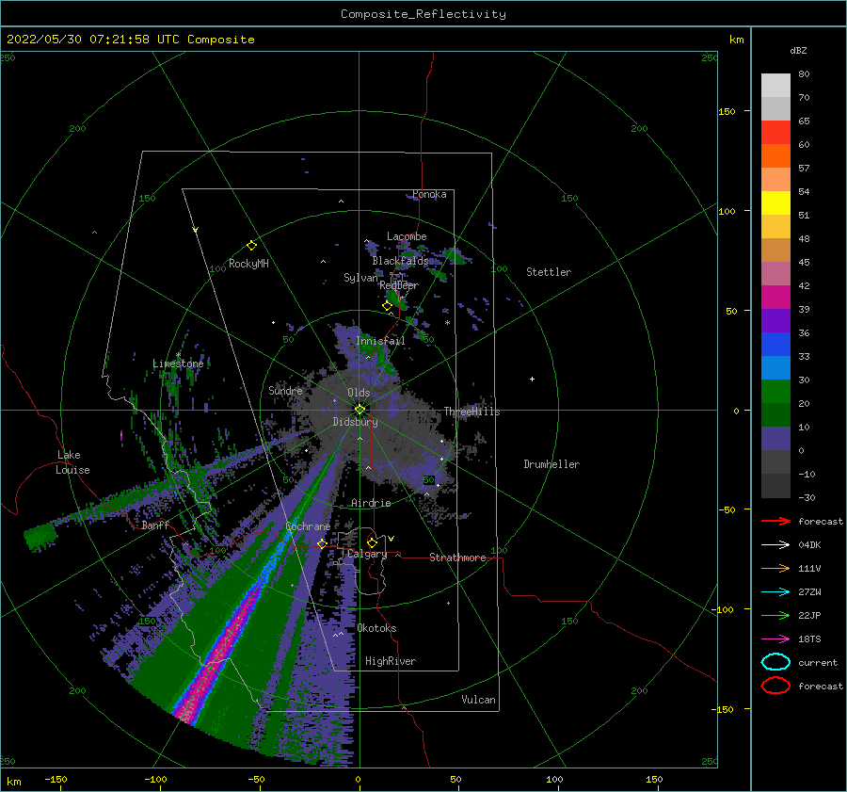Click the red forecast ellipse icon

775,686
